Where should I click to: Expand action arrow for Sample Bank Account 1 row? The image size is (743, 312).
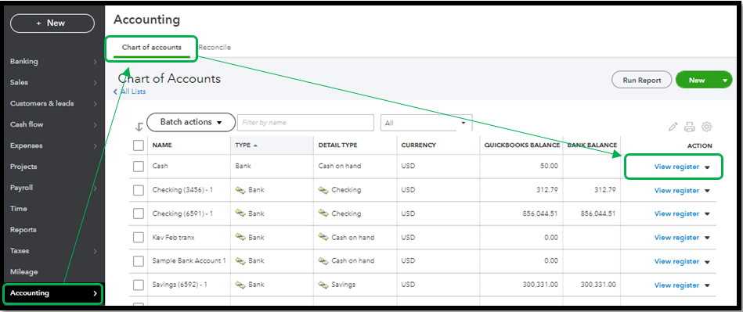pos(707,262)
